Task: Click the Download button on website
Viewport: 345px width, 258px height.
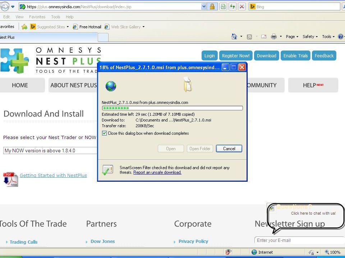Action: [266, 56]
